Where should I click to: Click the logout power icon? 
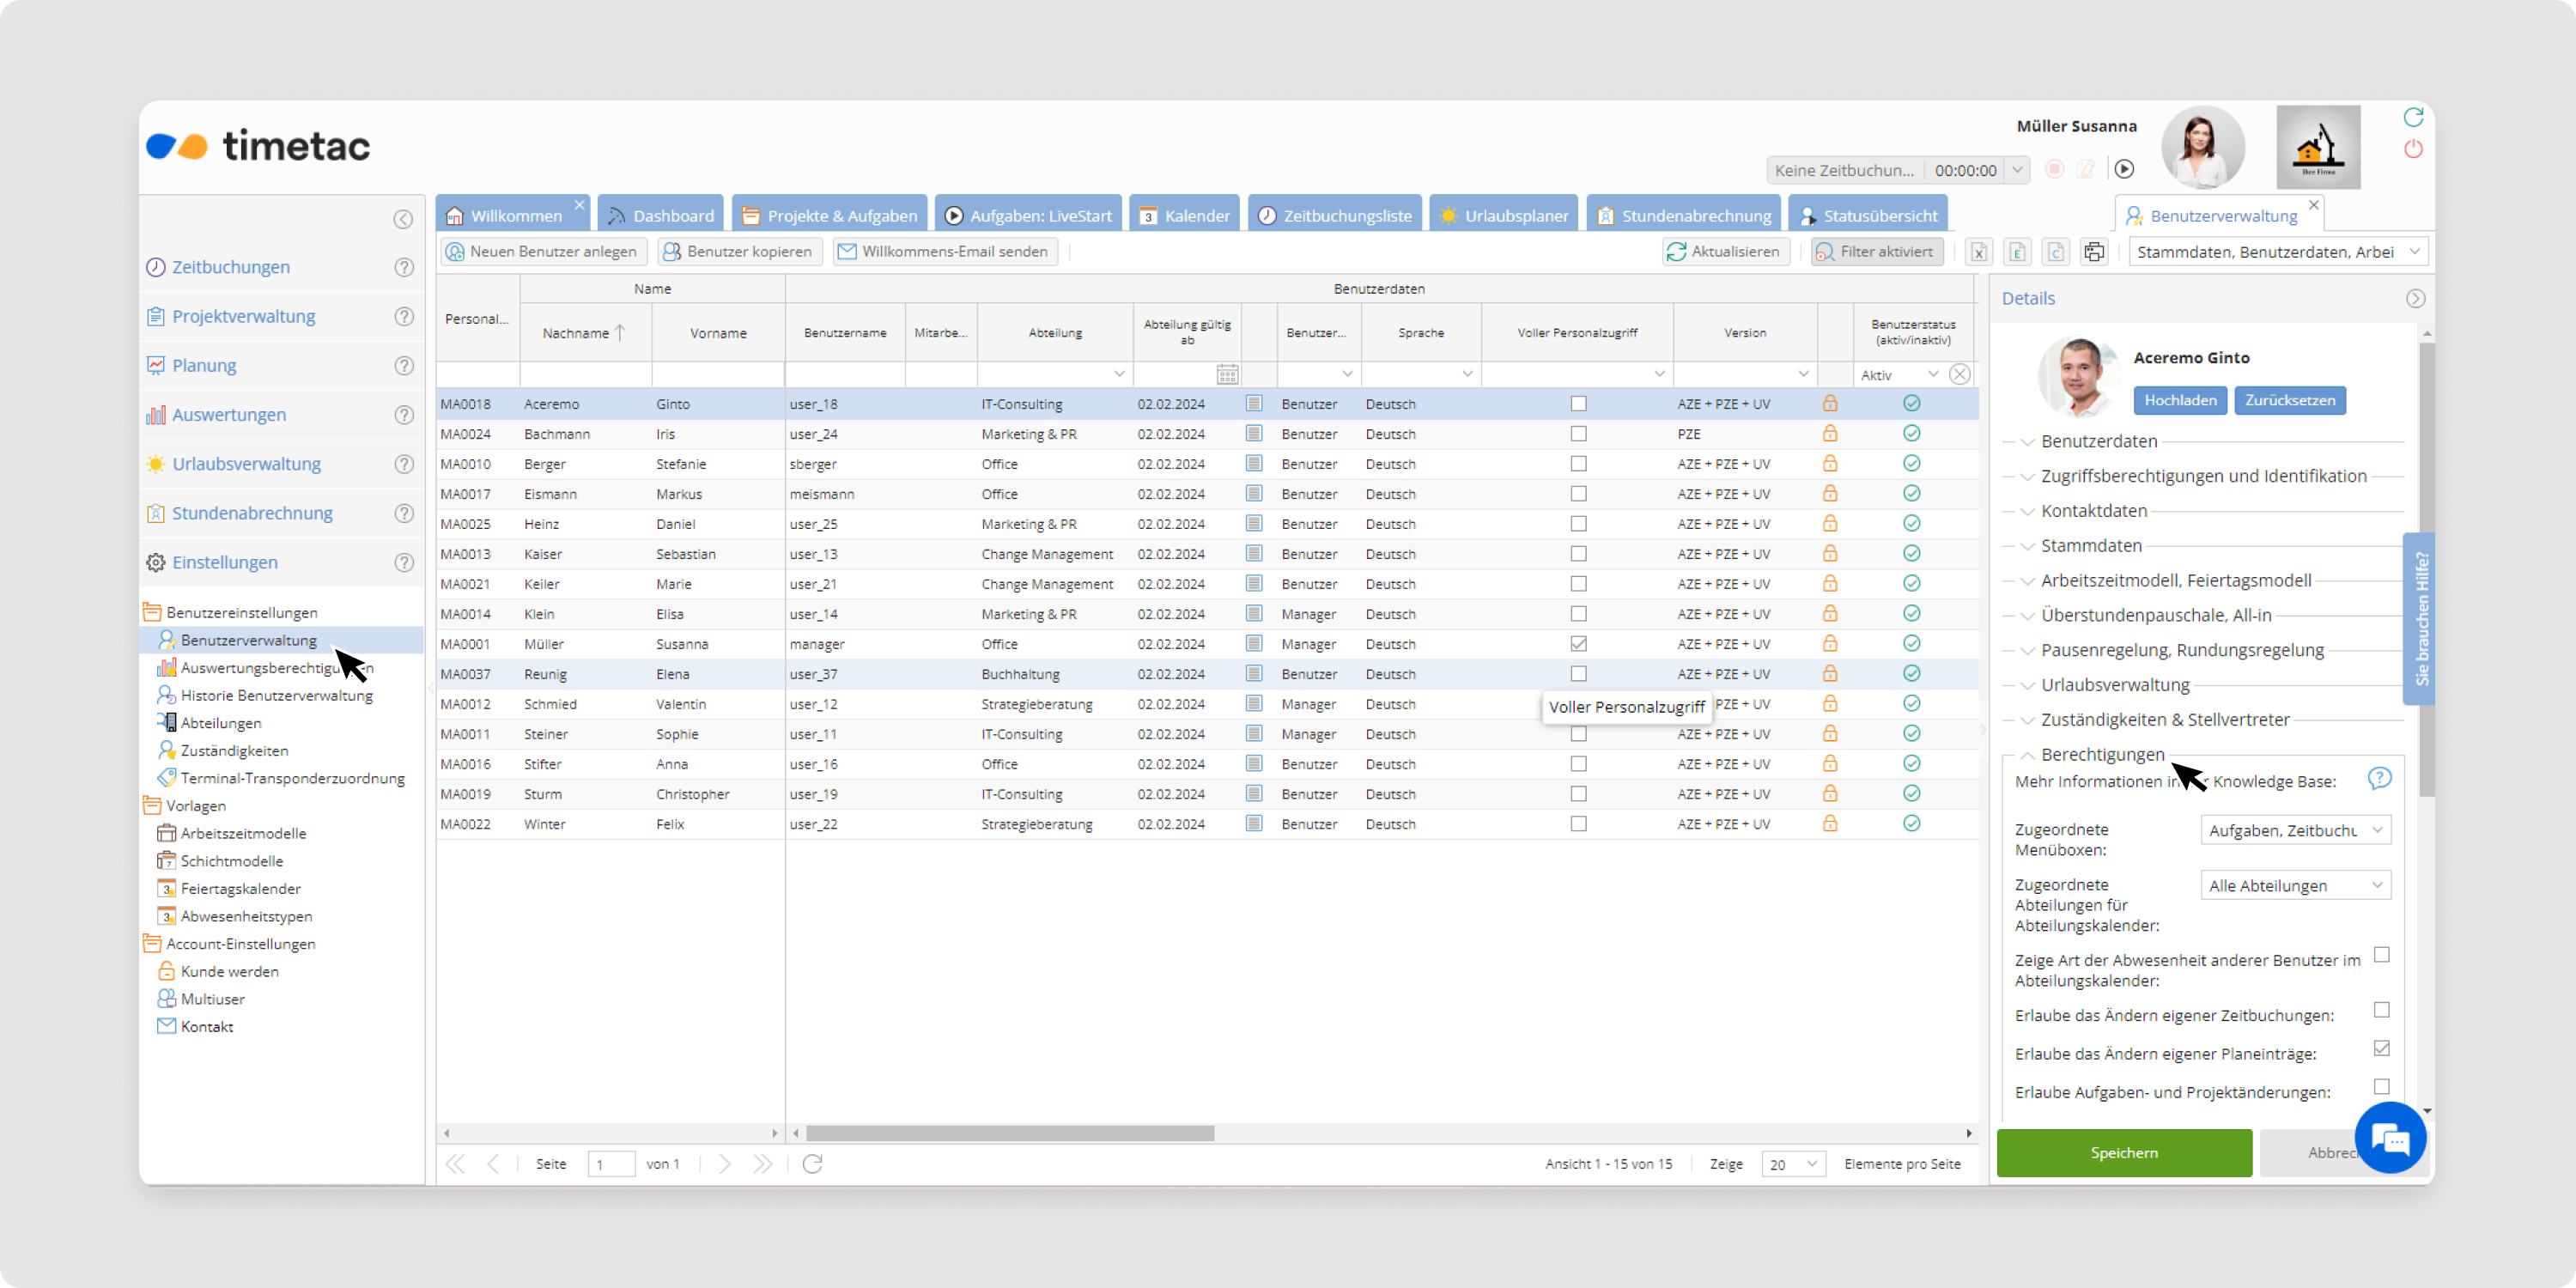point(2413,150)
